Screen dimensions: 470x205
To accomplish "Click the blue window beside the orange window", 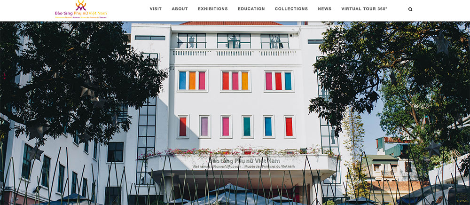I will [x=182, y=80].
